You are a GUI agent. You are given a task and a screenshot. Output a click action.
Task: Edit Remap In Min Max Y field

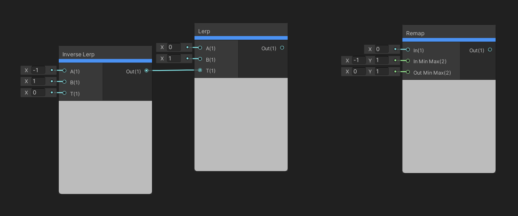(381, 61)
